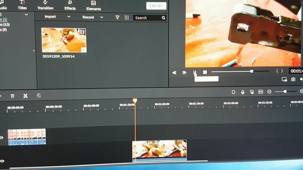Toggle visibility eye of lower track
The height and width of the screenshot is (170, 303).
pyautogui.click(x=2, y=161)
